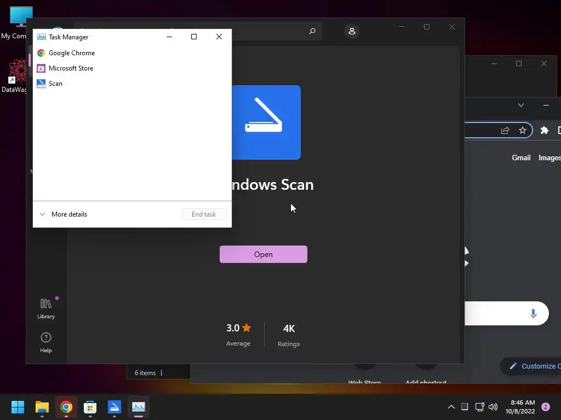Open the Microsoft Store account profile icon
561x420 pixels.
pyautogui.click(x=352, y=31)
